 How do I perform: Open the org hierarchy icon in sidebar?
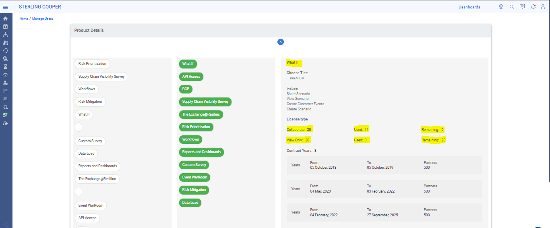pos(5,35)
